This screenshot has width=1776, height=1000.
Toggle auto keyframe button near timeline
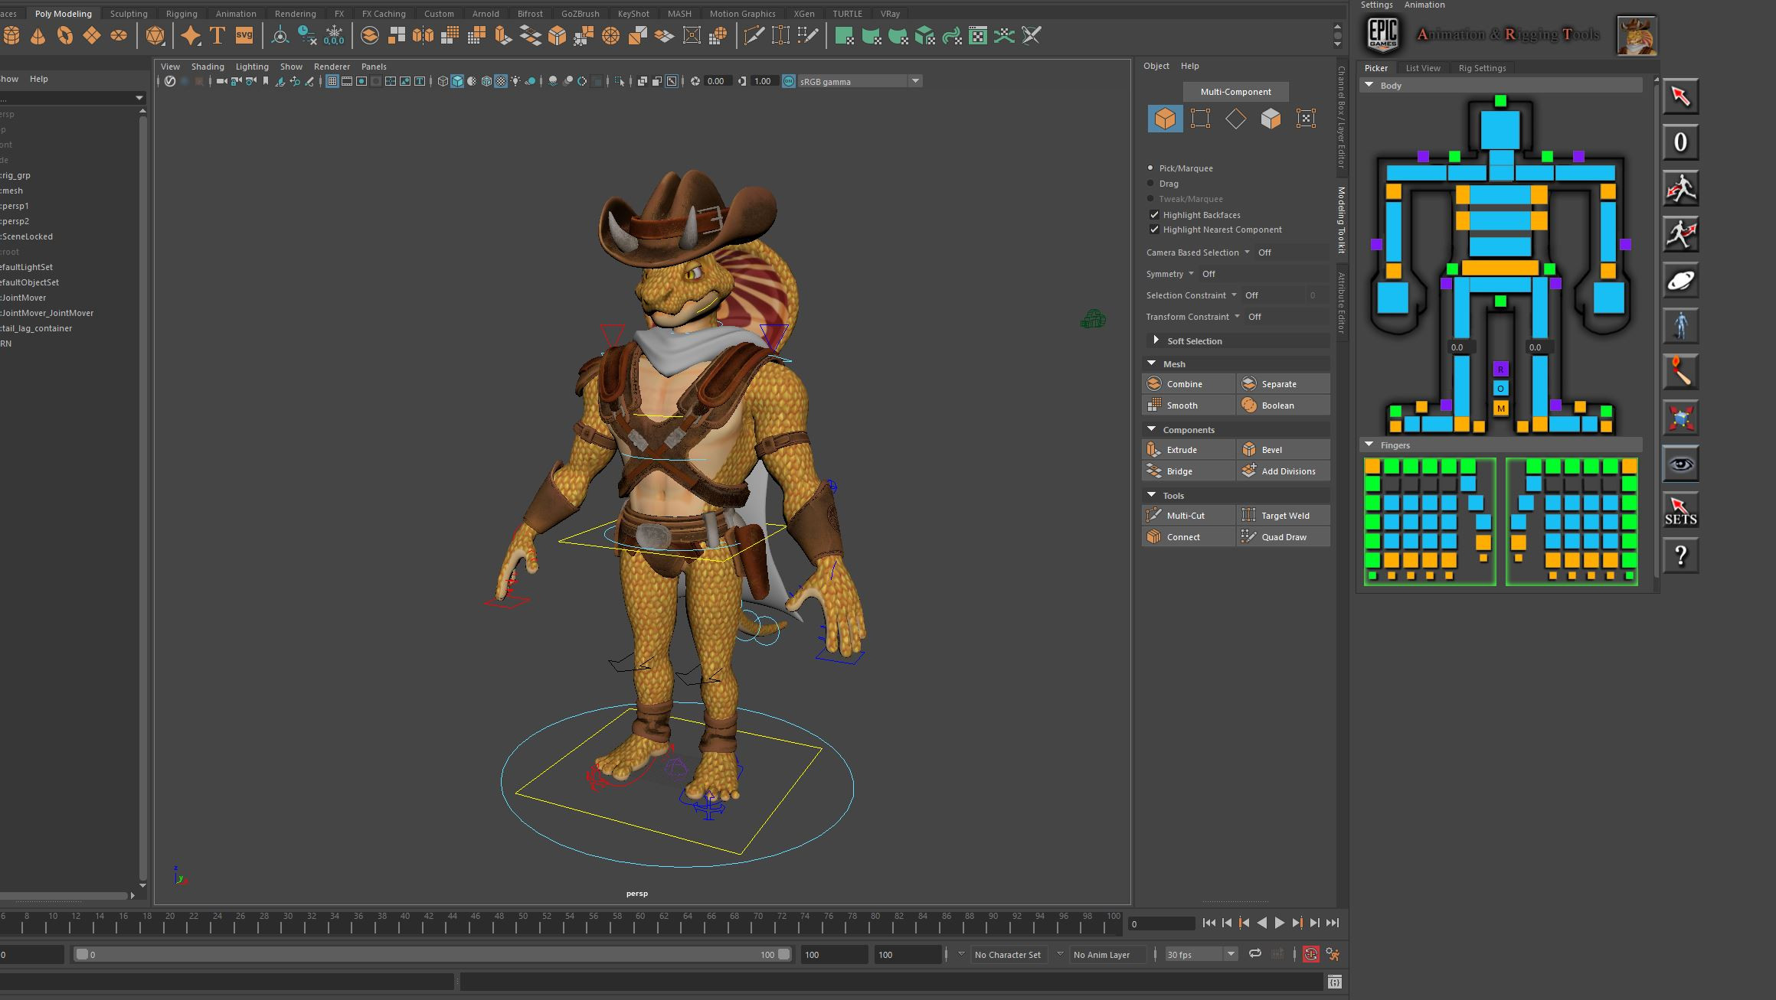[x=1311, y=954]
